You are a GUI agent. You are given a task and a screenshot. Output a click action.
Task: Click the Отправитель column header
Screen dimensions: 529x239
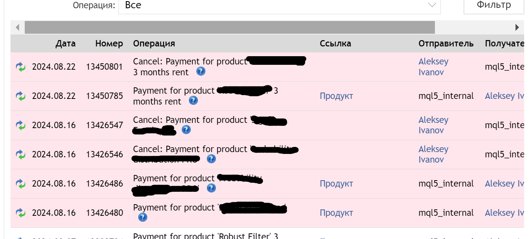pyautogui.click(x=446, y=43)
